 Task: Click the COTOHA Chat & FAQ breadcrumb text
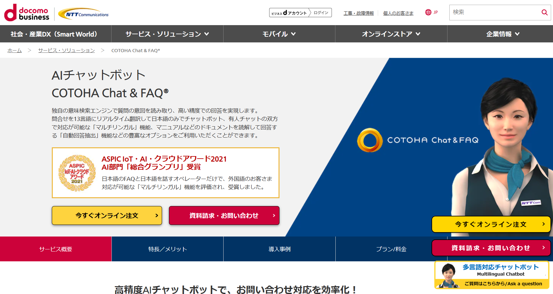pos(136,51)
